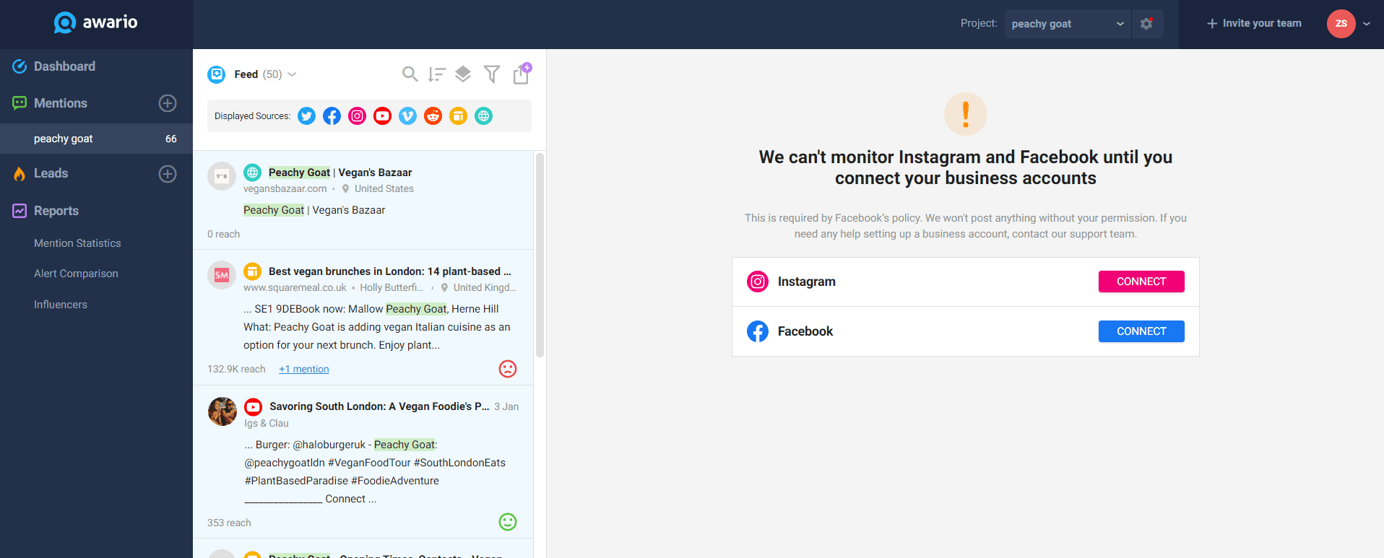
Task: Toggle YouTube source display
Action: click(x=382, y=116)
